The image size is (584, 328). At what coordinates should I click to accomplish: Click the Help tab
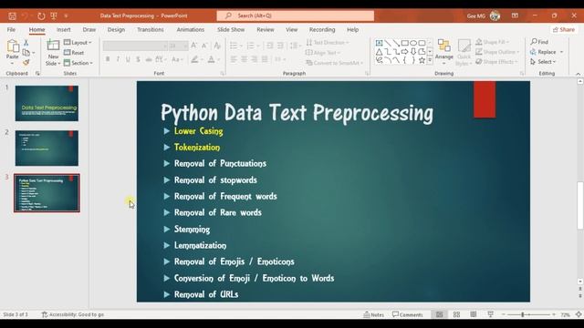353,29
